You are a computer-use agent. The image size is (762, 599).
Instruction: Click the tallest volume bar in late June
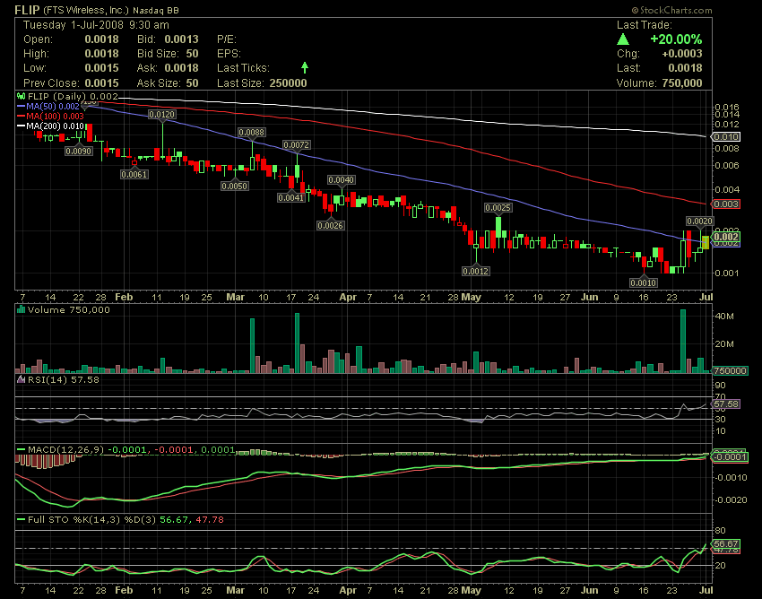683,342
